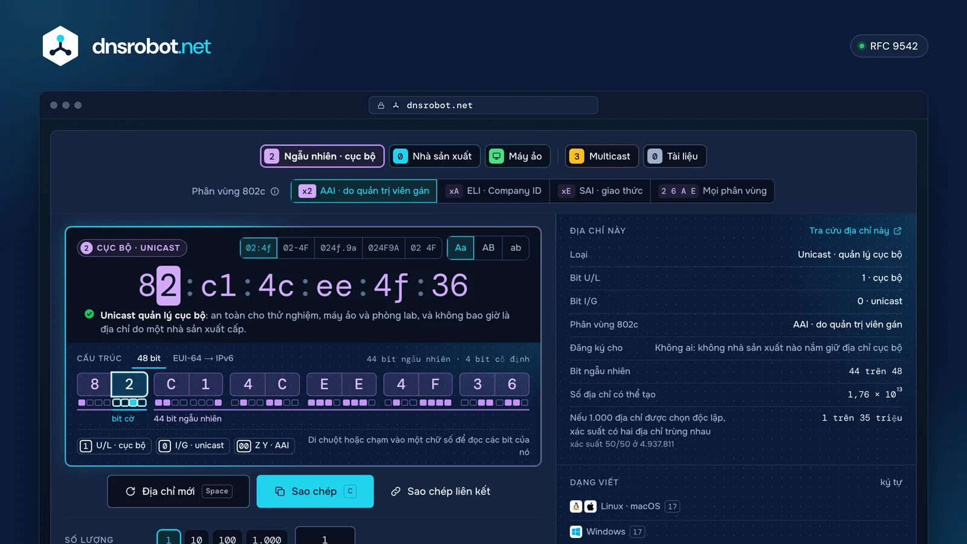967x544 pixels.
Task: Choose the 024f.9a dotted format
Action: 338,248
